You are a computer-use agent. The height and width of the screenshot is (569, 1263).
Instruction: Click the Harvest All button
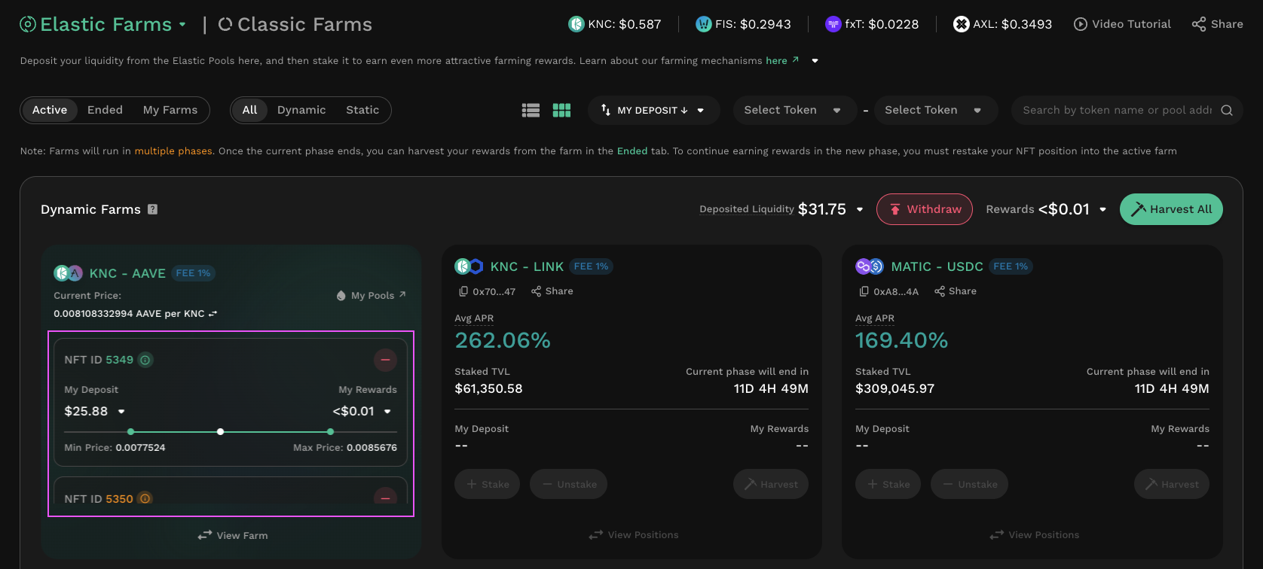tap(1171, 209)
